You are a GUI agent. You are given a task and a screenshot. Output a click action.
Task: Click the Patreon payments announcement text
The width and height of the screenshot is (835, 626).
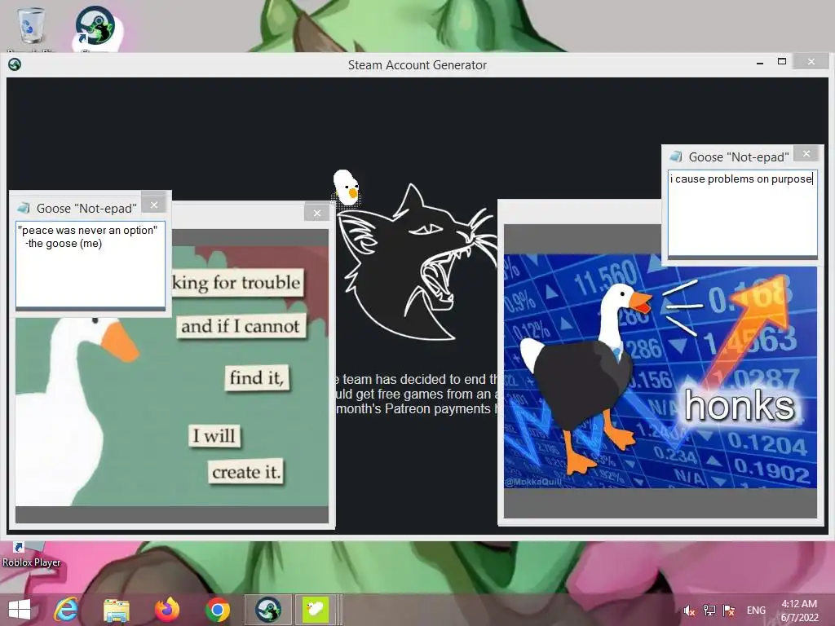[x=417, y=394]
